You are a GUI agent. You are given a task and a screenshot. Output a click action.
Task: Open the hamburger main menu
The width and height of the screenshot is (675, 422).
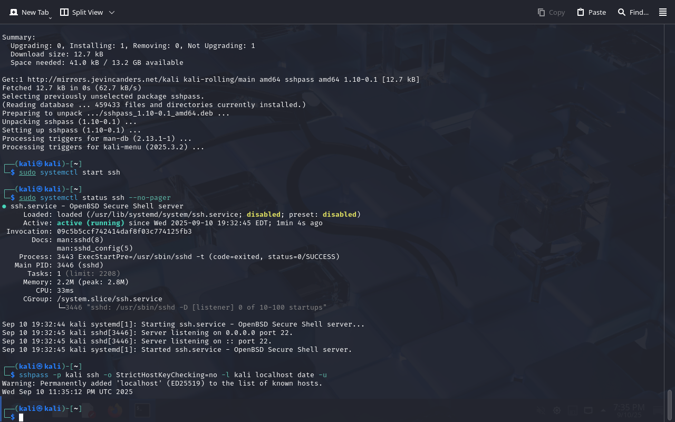(663, 12)
